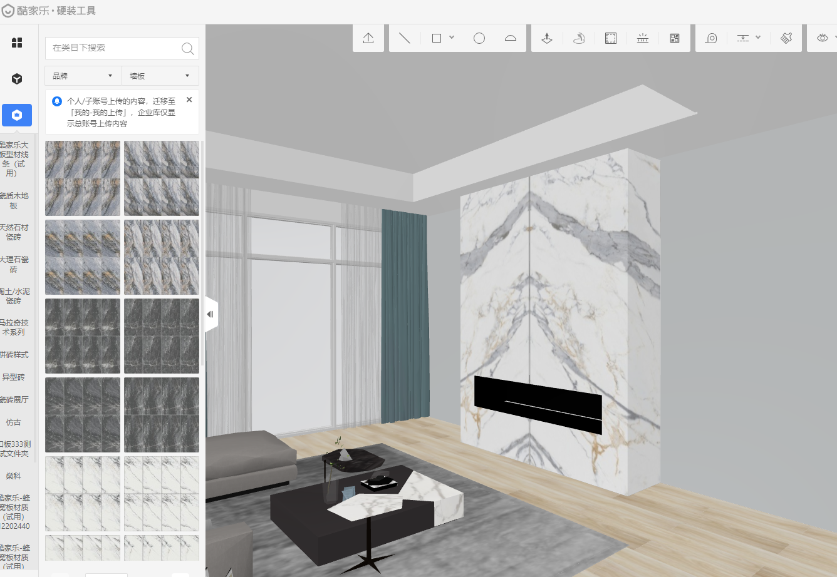Open the four-squares grid panel in sidebar
The height and width of the screenshot is (577, 837).
tap(17, 43)
